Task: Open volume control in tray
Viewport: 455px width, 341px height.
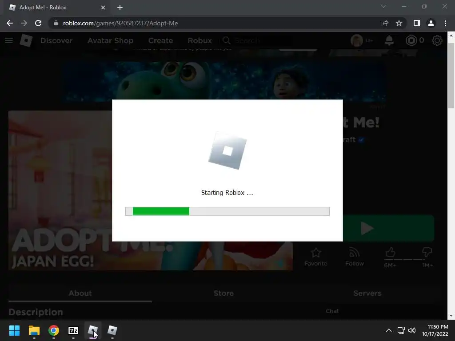Action: coord(412,330)
